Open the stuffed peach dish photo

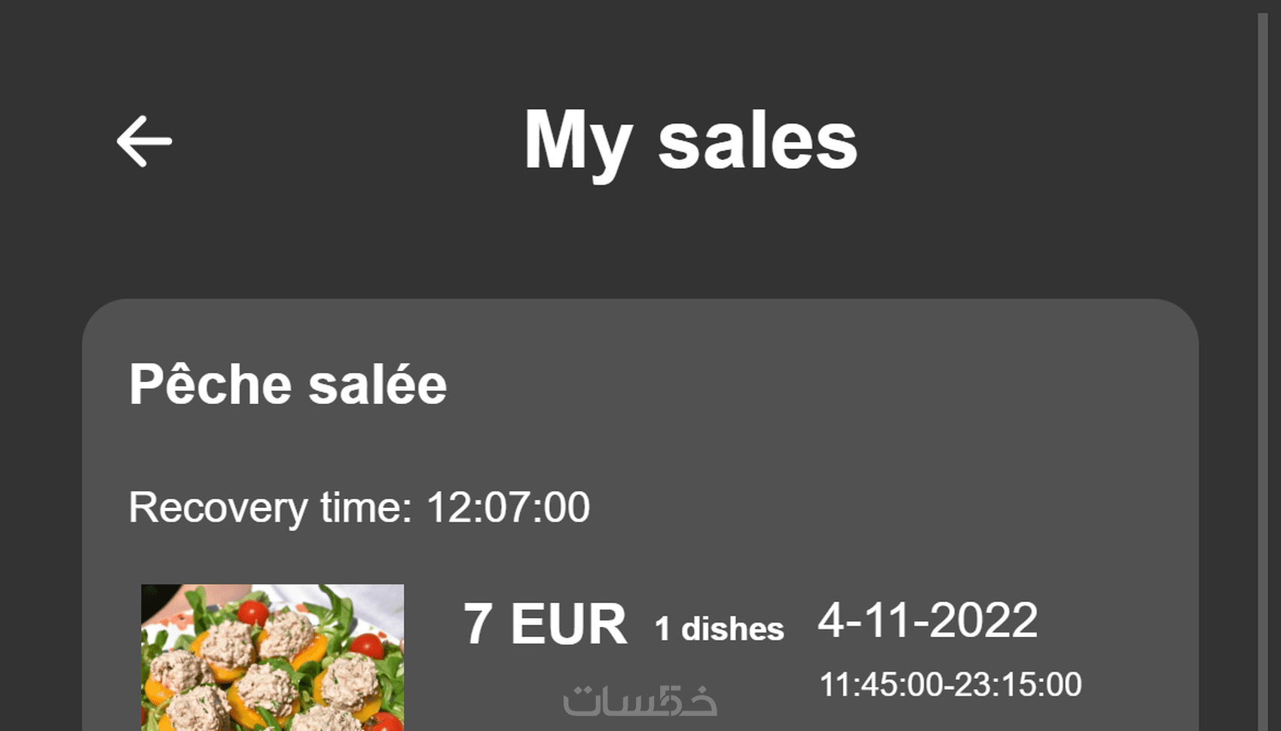272,657
